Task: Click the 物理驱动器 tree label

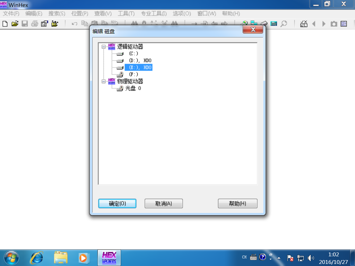Action: 130,81
